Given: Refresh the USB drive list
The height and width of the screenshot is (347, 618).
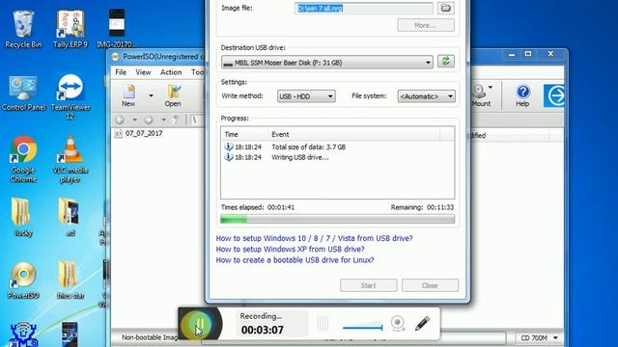Looking at the screenshot, I should click(x=445, y=62).
